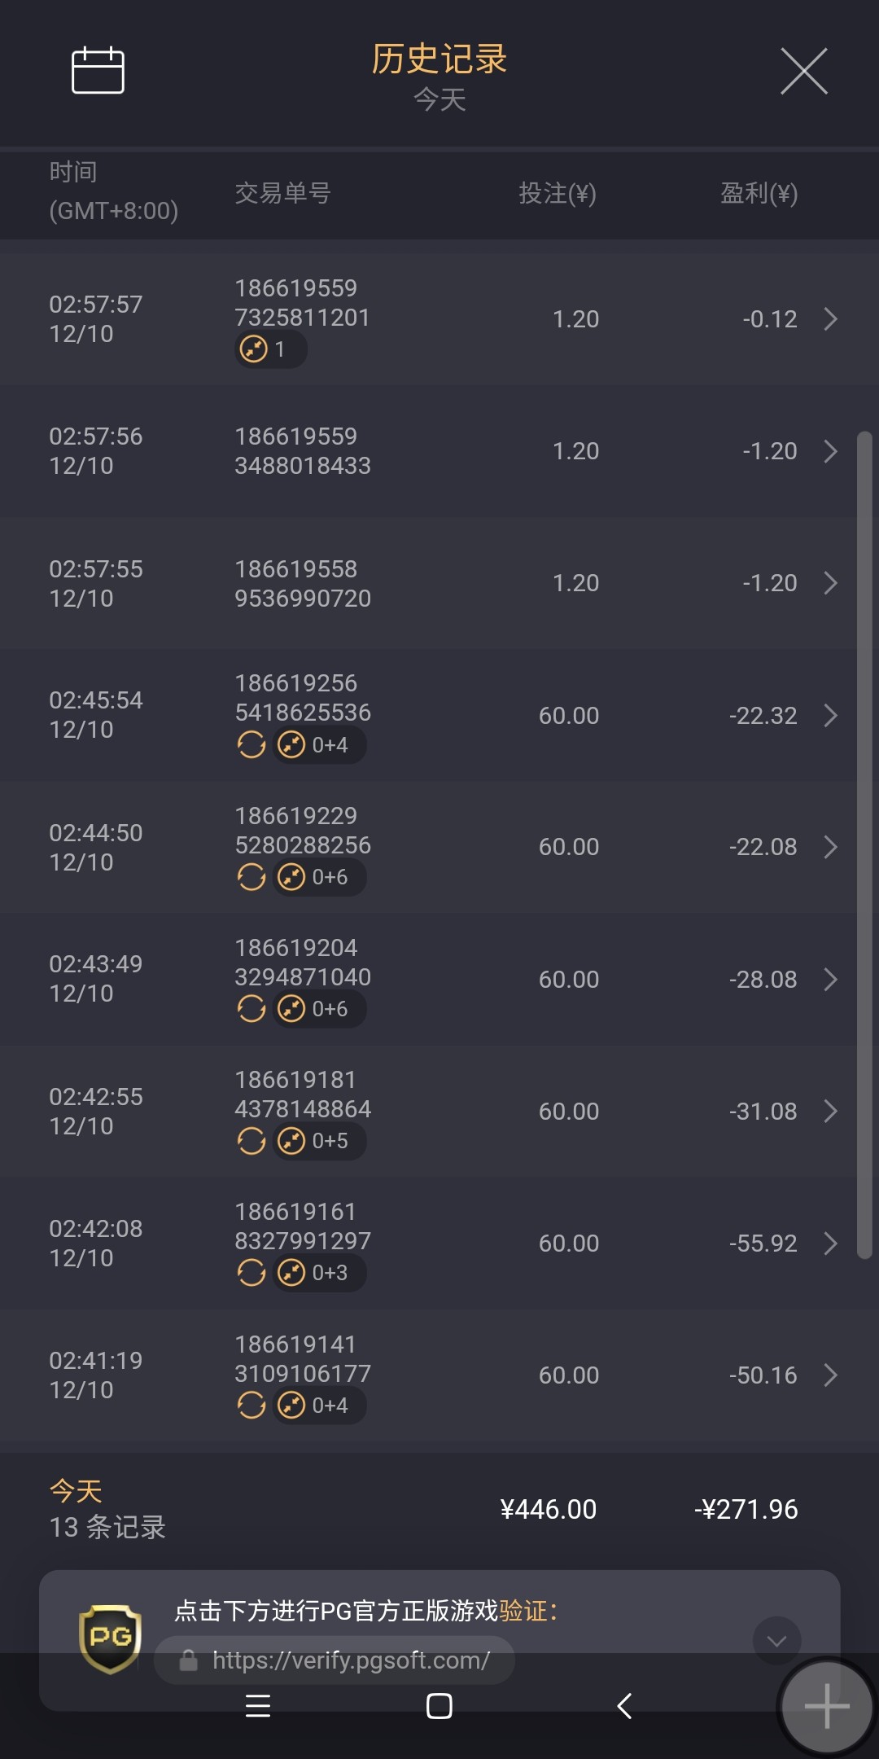Expand the 02:41:19 record chevron
The height and width of the screenshot is (1759, 879).
point(830,1375)
